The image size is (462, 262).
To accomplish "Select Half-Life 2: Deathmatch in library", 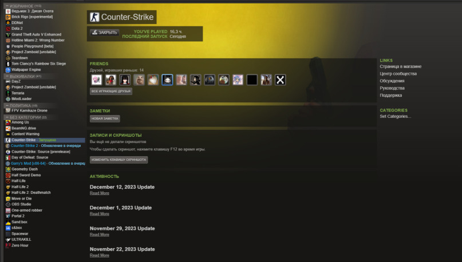I will coord(31,193).
